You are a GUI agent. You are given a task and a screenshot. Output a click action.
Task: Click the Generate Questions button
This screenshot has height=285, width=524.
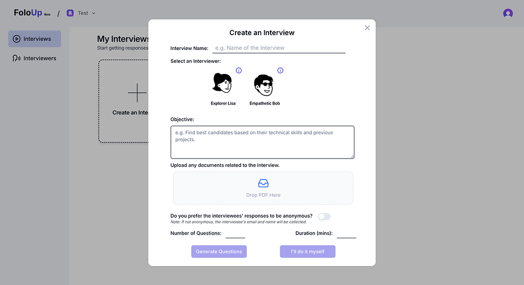tap(219, 251)
